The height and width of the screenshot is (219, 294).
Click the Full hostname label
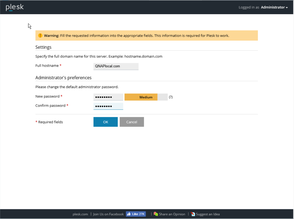point(47,65)
